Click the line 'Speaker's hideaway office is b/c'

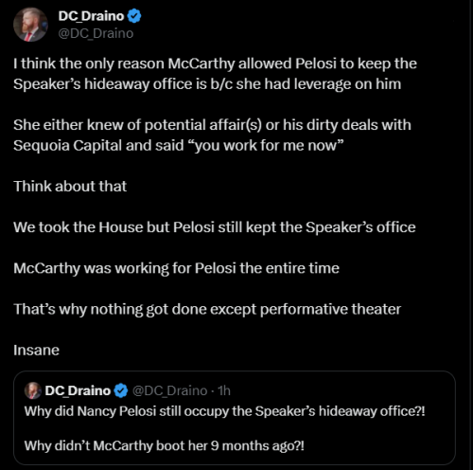(x=207, y=84)
